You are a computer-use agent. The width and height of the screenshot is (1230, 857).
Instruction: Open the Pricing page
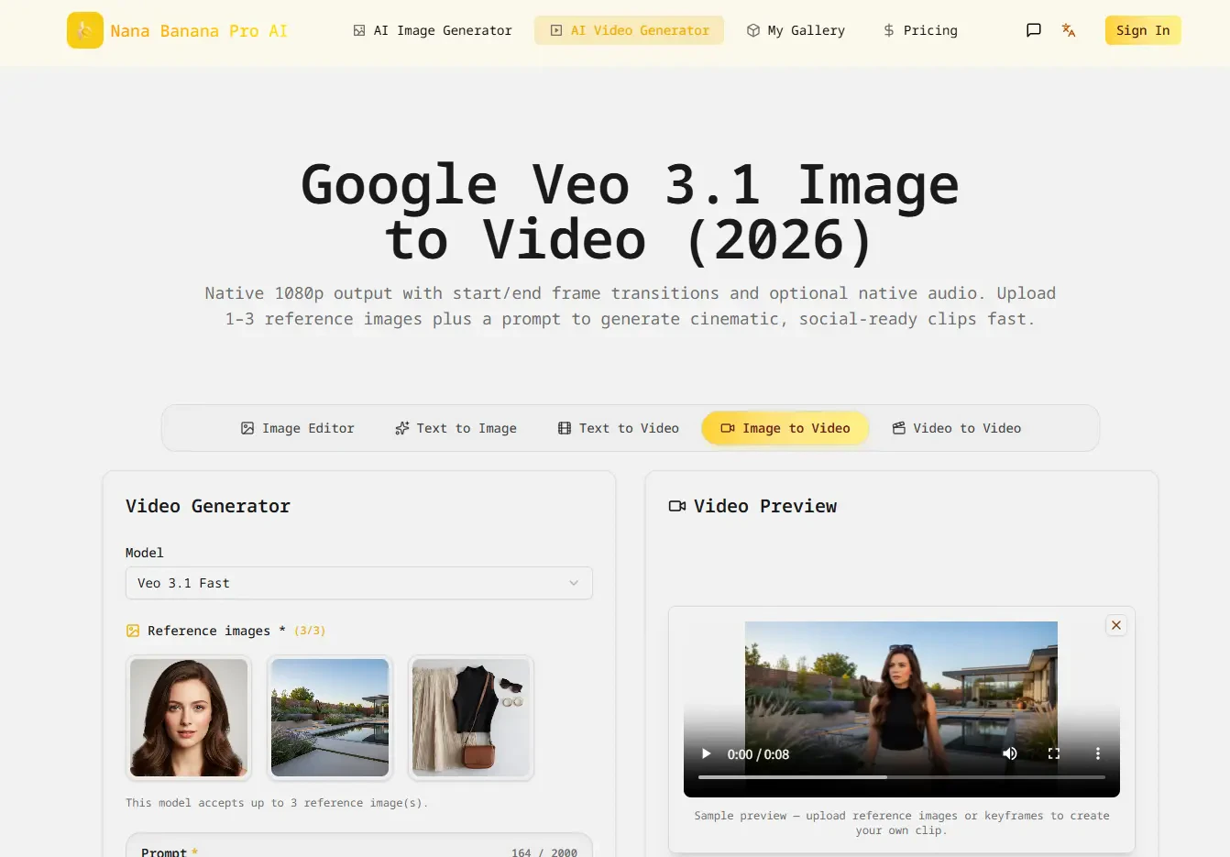click(x=920, y=30)
